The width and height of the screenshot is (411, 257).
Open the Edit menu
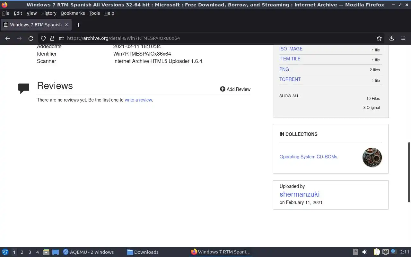coord(18,13)
